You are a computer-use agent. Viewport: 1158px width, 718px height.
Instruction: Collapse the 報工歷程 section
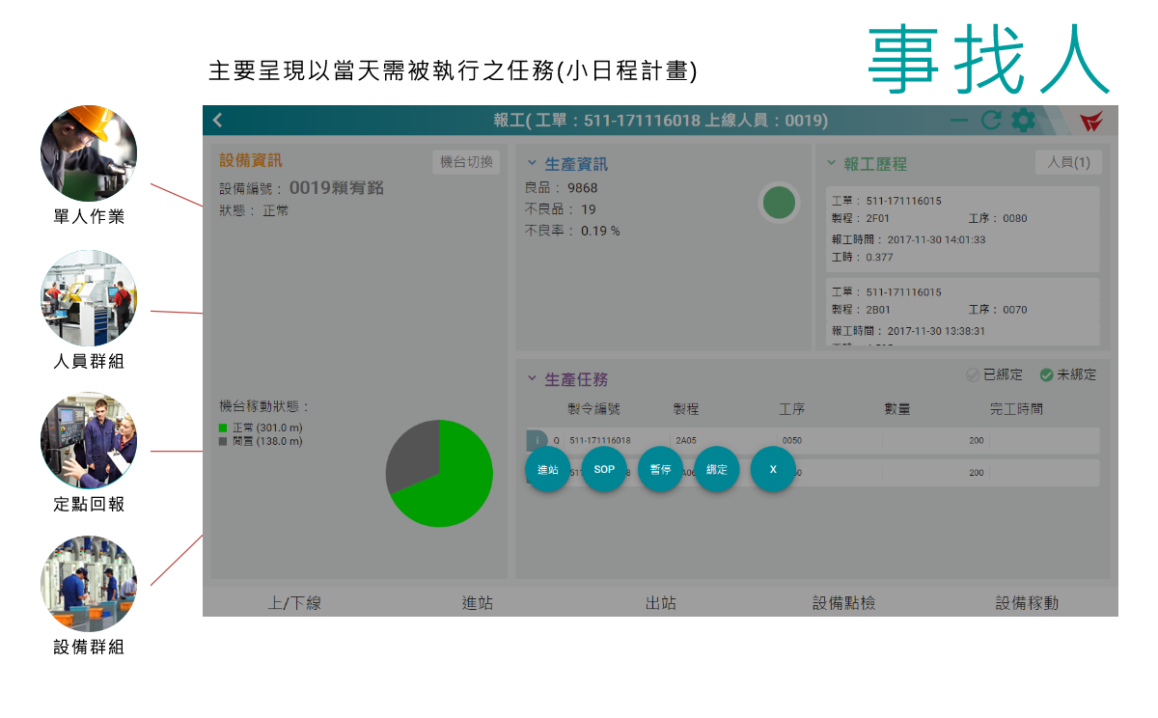(x=831, y=163)
